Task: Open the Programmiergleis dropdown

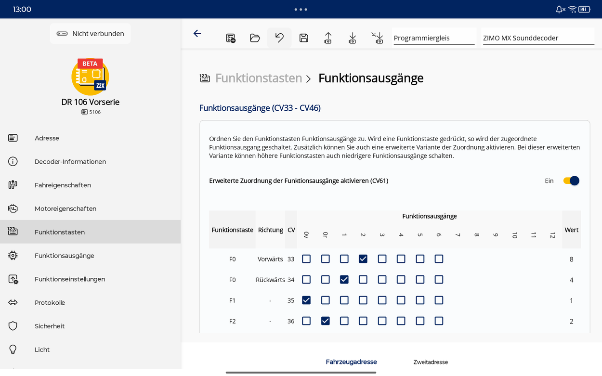Action: click(x=434, y=38)
